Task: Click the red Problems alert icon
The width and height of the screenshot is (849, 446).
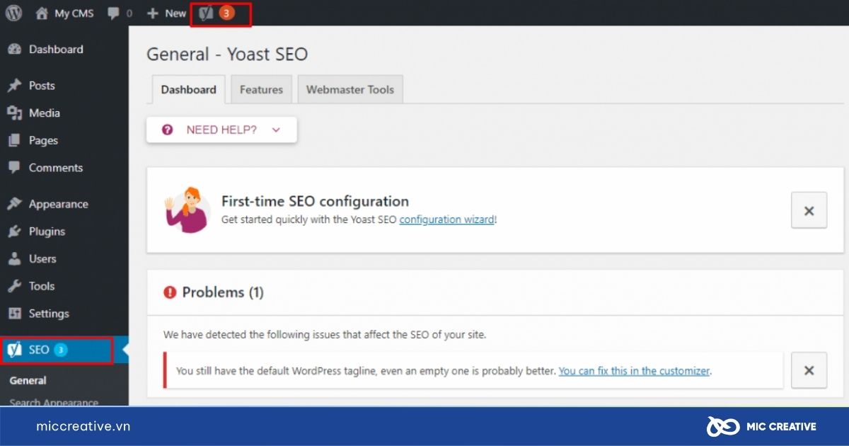Action: [x=170, y=292]
